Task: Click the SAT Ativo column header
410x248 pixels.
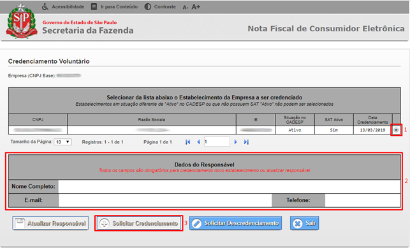Action: [334, 120]
